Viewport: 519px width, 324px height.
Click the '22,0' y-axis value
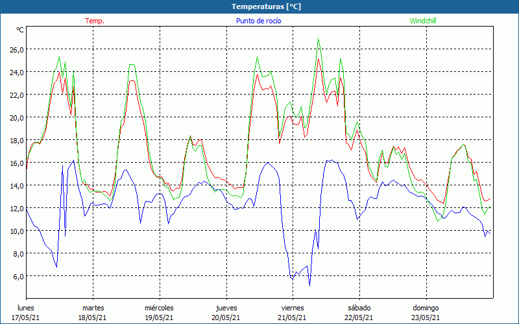coord(17,95)
